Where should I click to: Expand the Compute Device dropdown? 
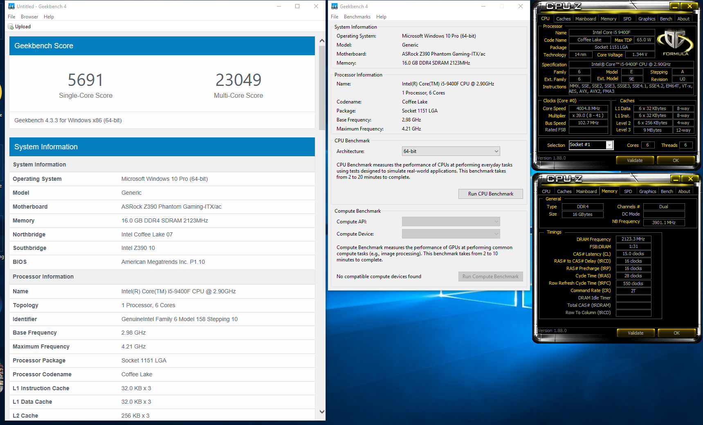tap(451, 234)
